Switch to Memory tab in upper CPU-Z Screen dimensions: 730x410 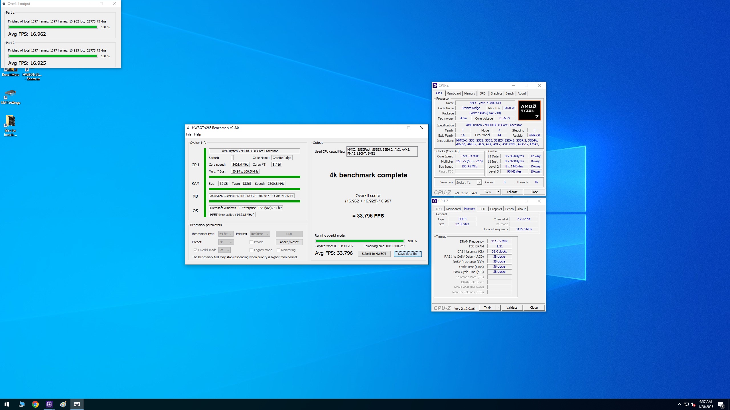coord(469,93)
